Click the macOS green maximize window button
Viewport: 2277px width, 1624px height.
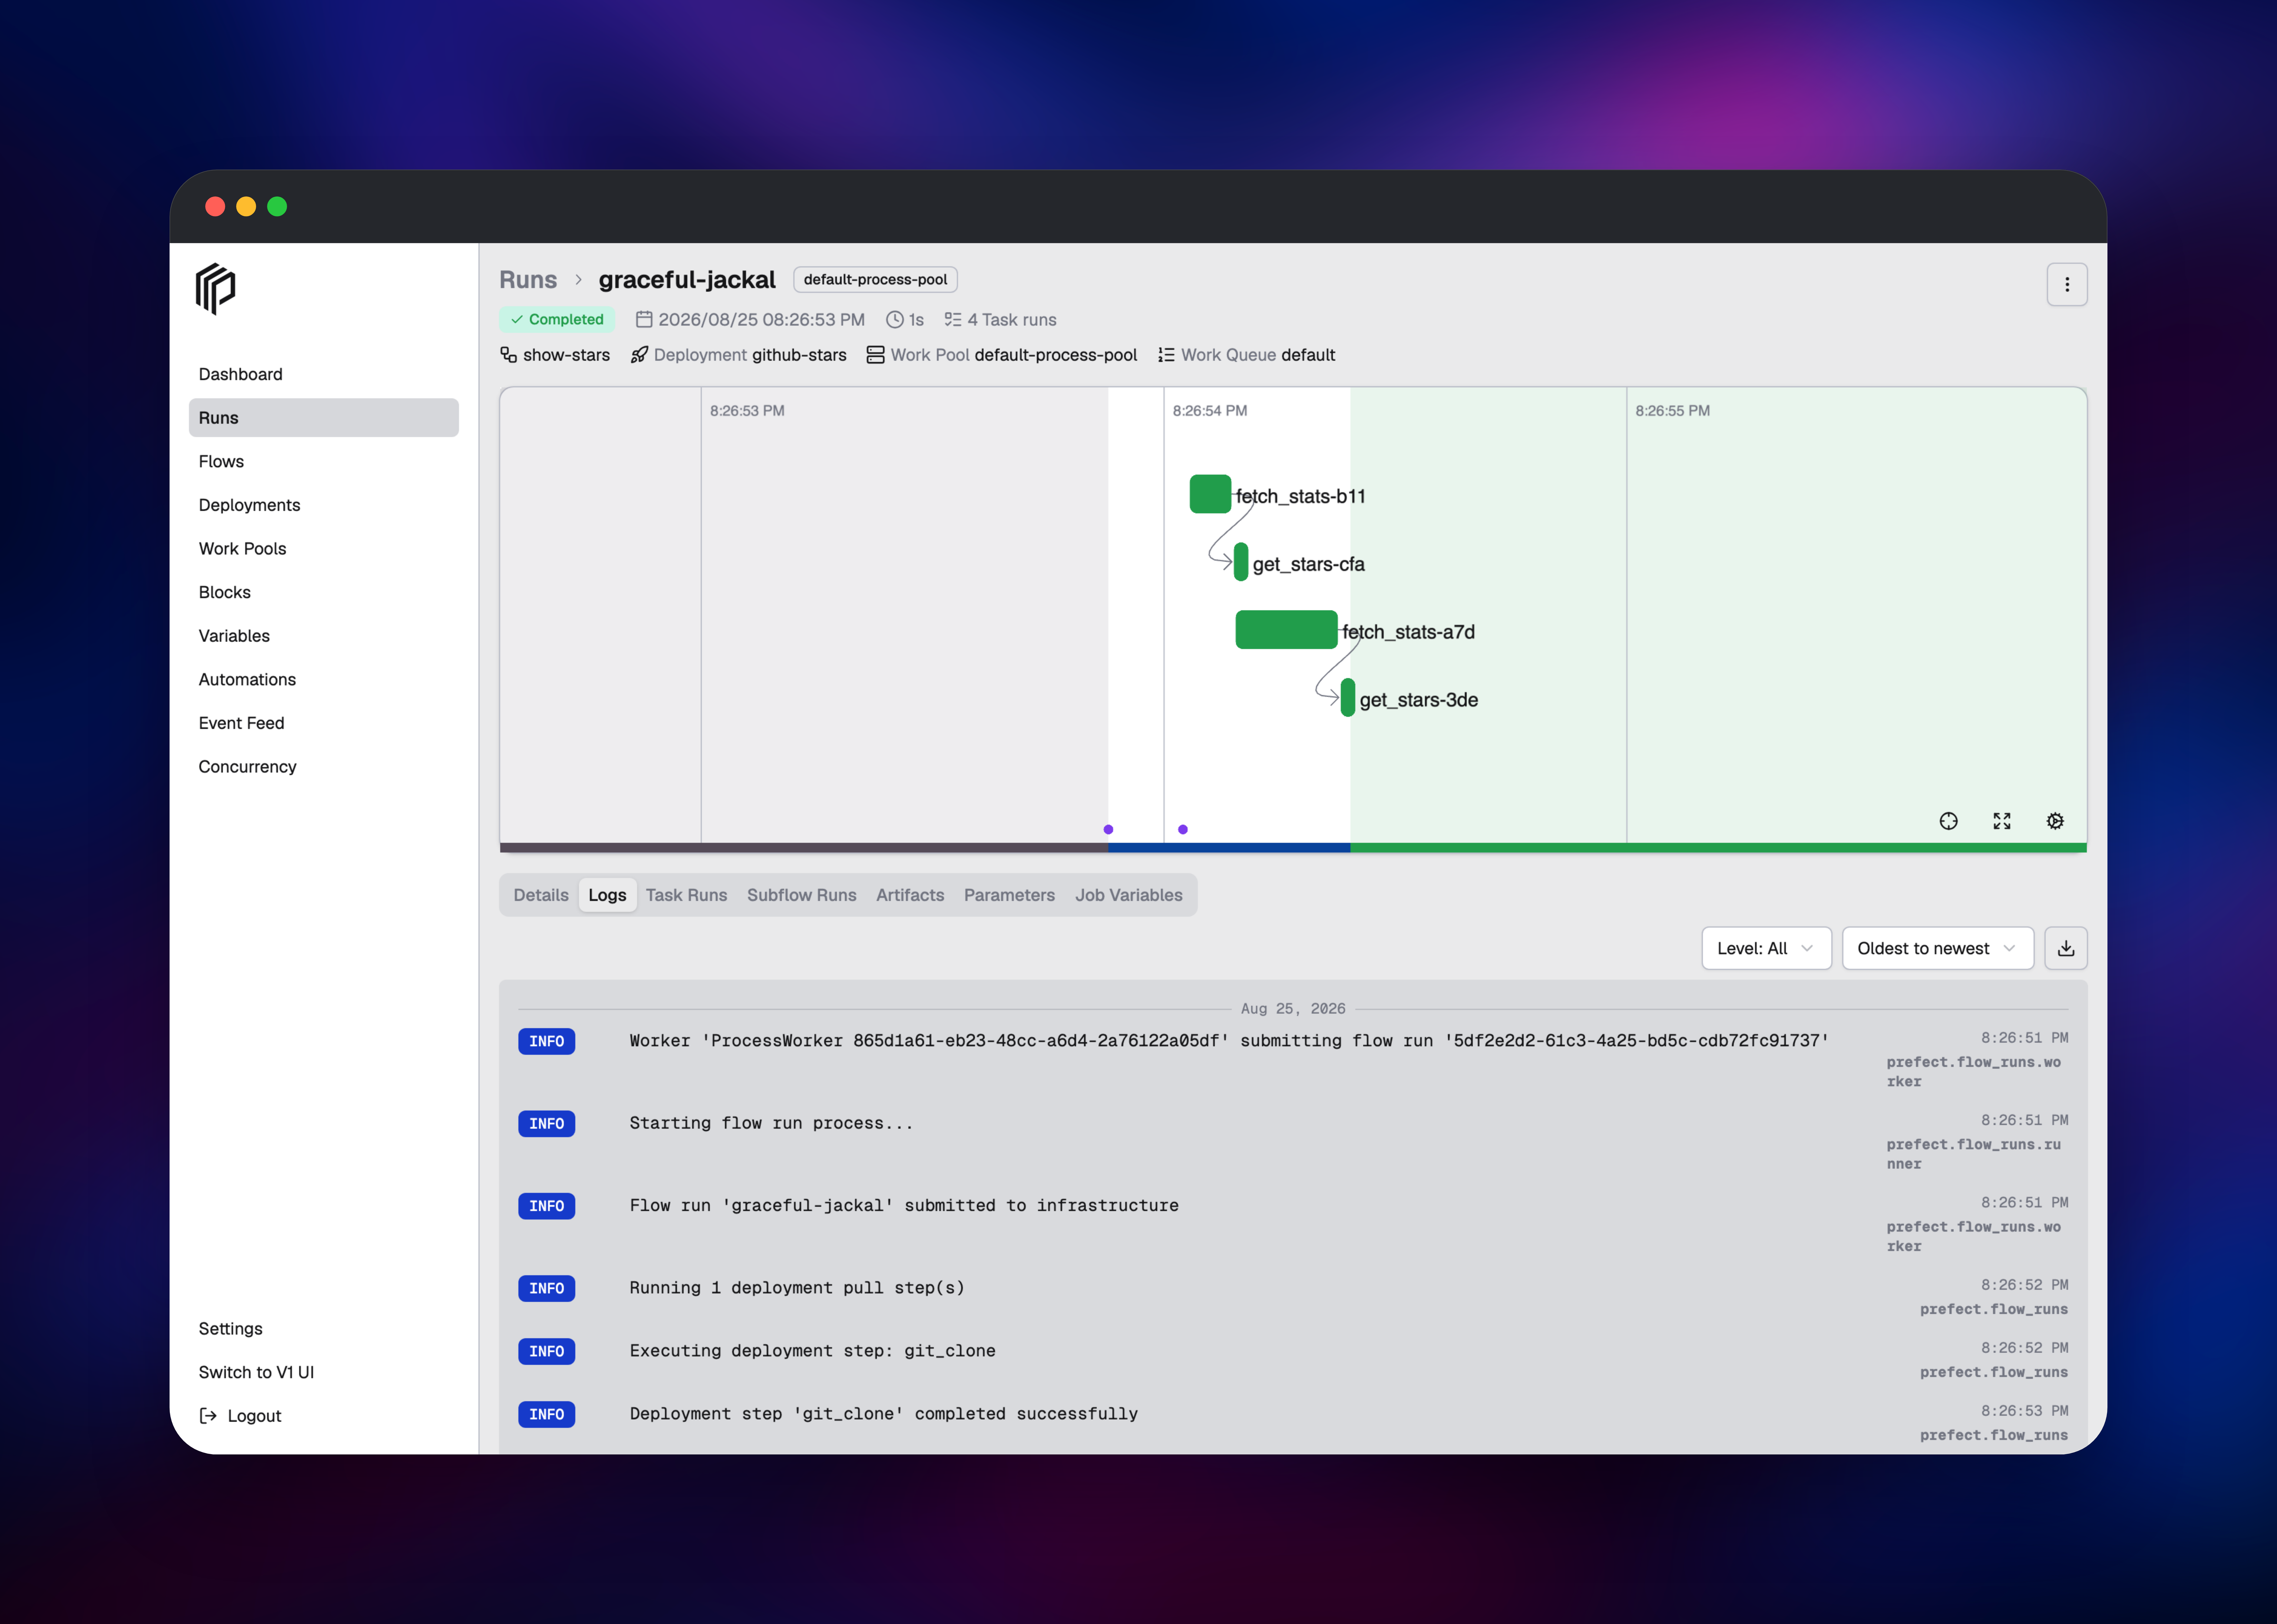pos(277,206)
